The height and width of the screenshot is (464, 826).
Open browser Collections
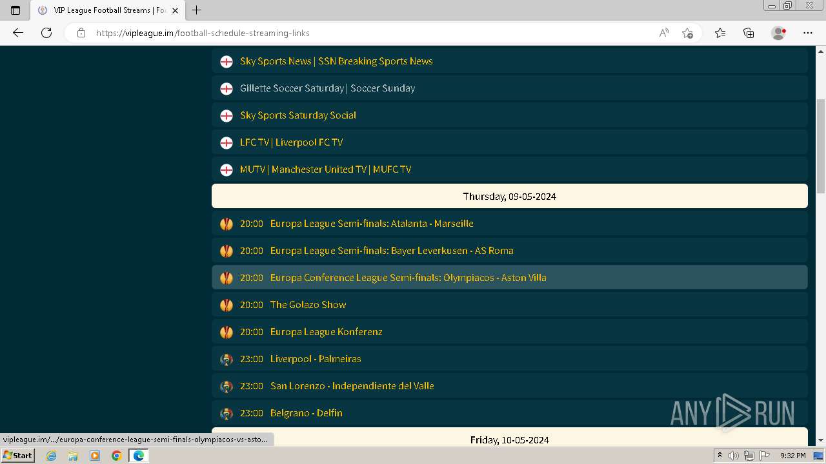[x=749, y=33]
